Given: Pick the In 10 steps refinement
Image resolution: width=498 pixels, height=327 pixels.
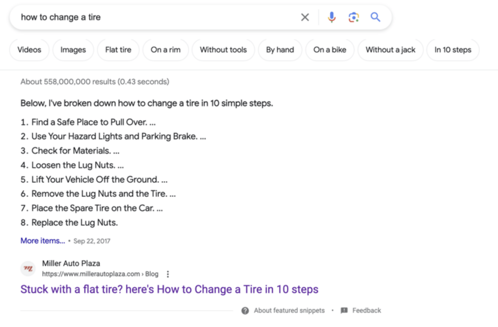Looking at the screenshot, I should pos(453,50).
